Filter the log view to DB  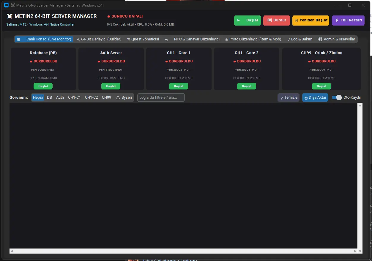[x=49, y=98]
